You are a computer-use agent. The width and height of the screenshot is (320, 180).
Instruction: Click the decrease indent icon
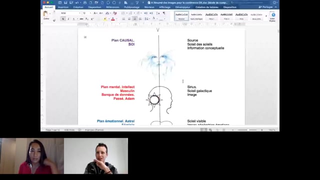[145, 13]
